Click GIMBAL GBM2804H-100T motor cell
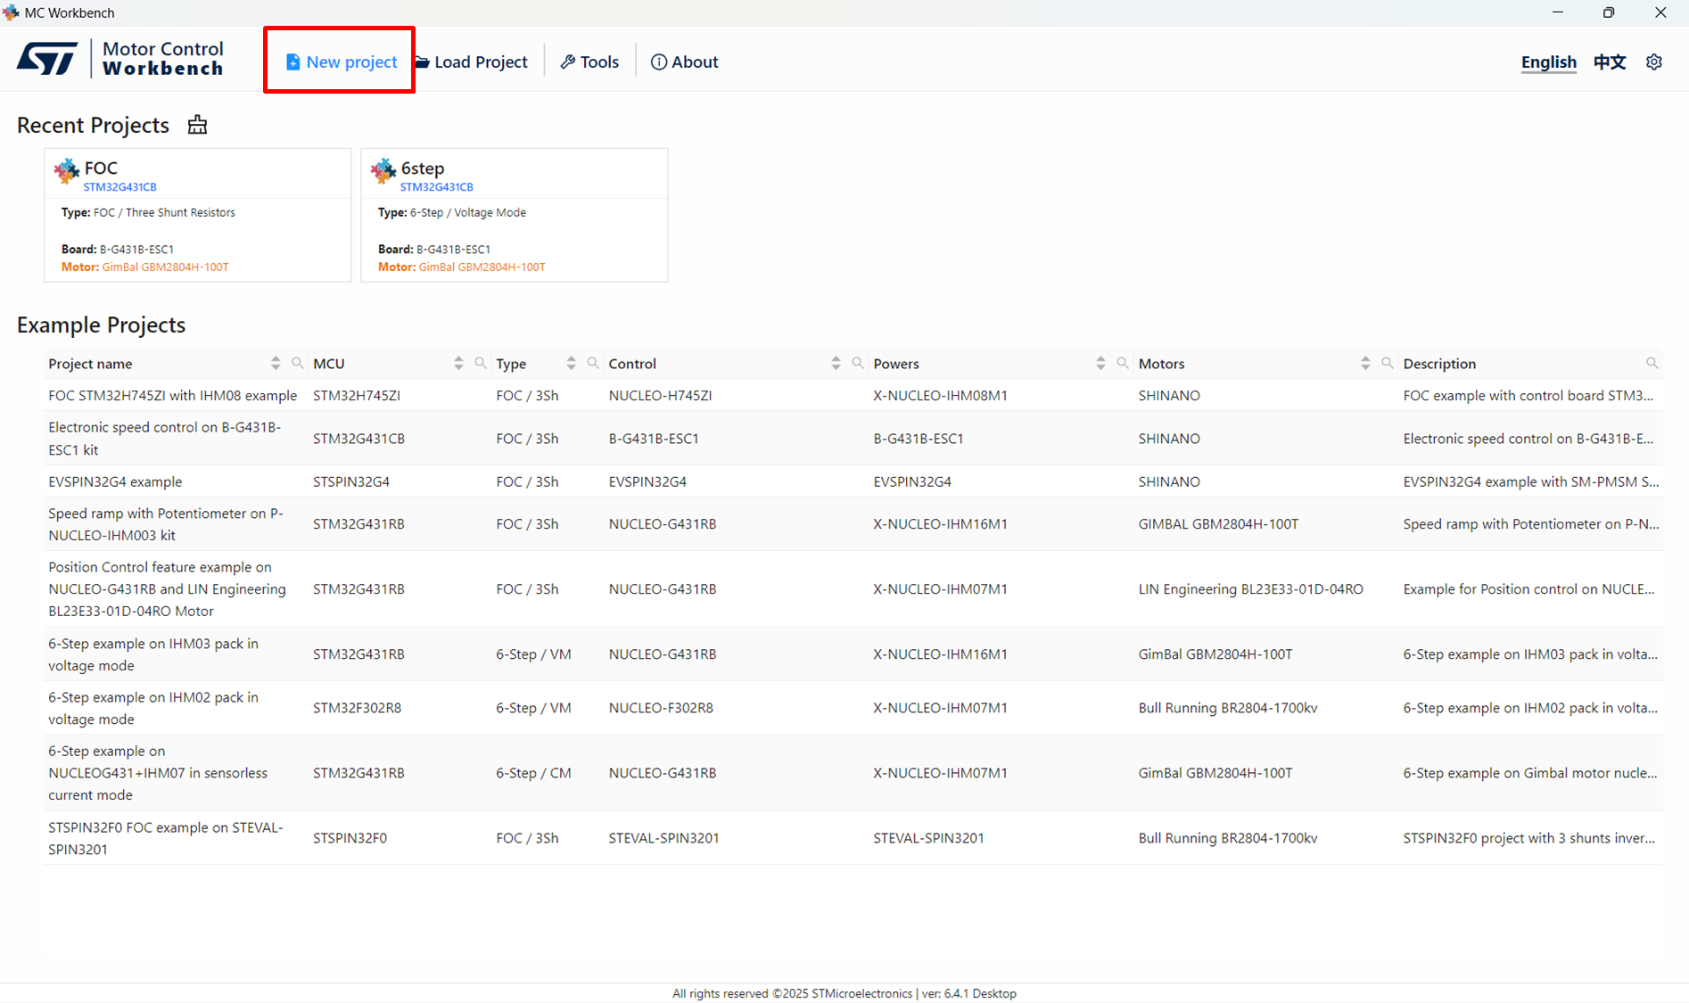Screen dimensions: 1689x1003 click(x=1218, y=524)
